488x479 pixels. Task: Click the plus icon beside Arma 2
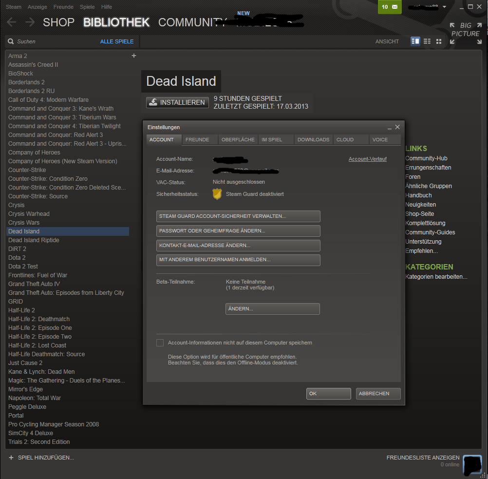(x=134, y=56)
